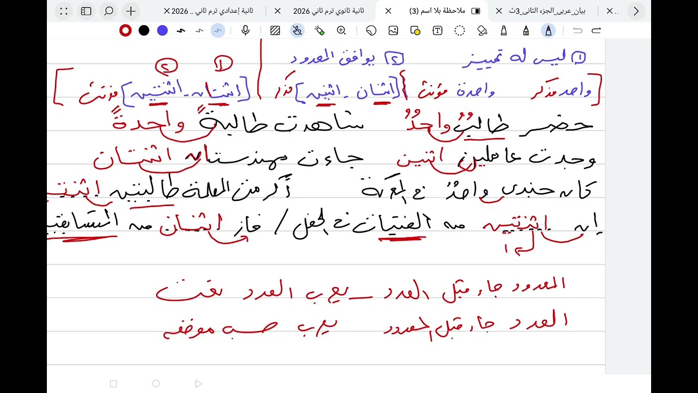
Task: Close the بيان_عربى_الجزء الثانى tab
Action: click(498, 11)
